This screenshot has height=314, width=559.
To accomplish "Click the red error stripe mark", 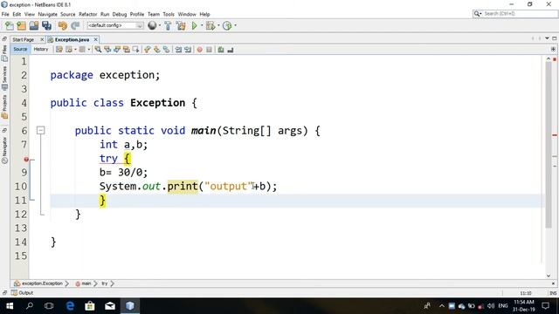I will click(555, 135).
